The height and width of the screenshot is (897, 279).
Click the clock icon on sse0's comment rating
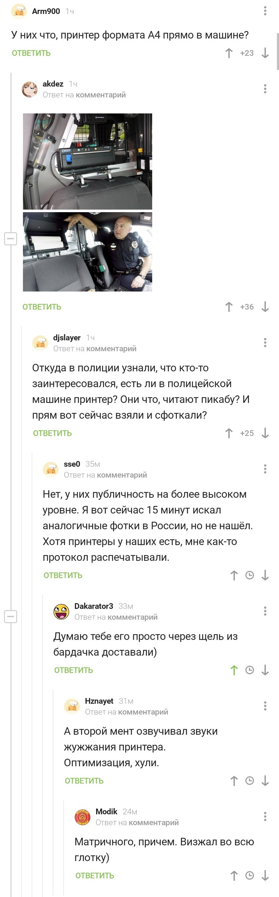(250, 575)
